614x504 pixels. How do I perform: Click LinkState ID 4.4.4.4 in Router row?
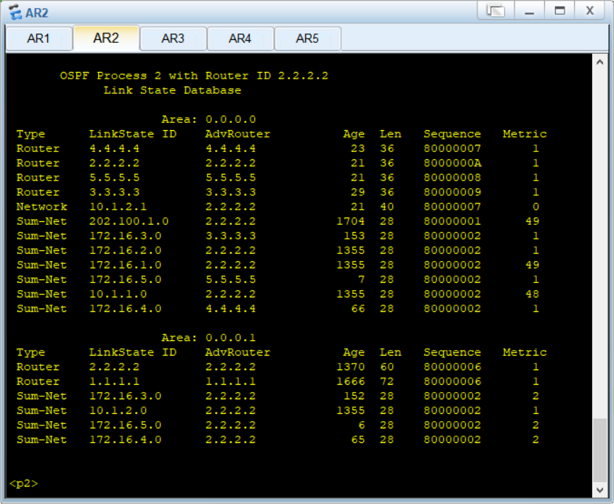click(x=114, y=148)
